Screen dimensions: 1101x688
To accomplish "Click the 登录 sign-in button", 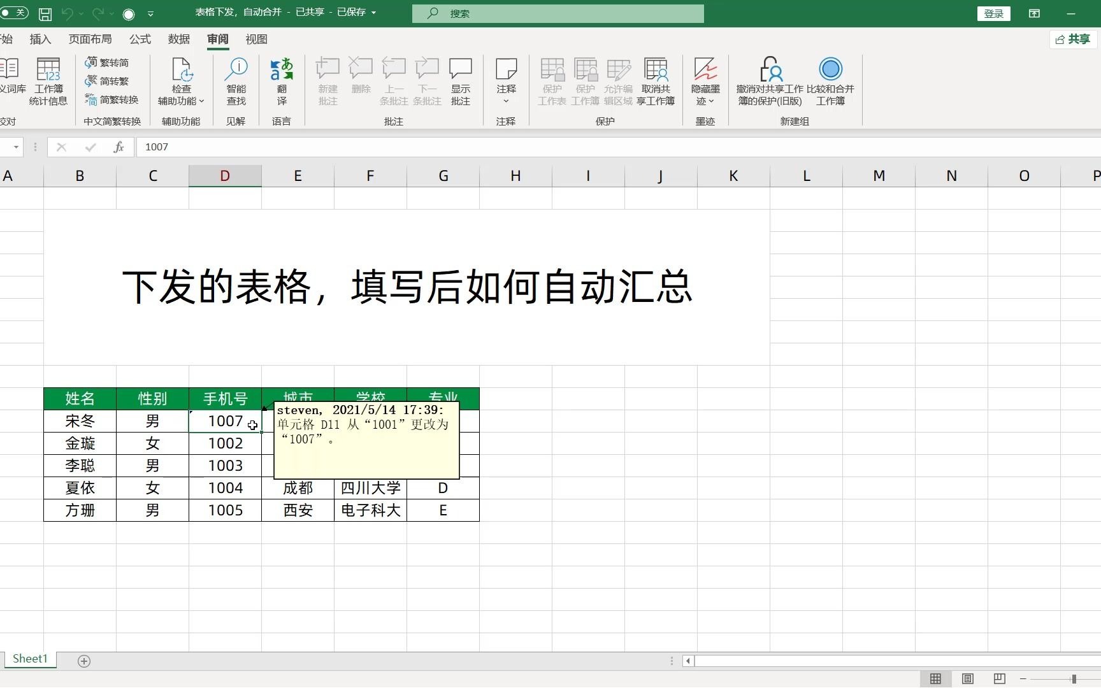I will click(993, 13).
